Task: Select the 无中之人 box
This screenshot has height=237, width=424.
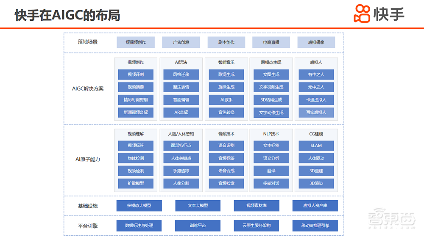Action: pos(316,87)
